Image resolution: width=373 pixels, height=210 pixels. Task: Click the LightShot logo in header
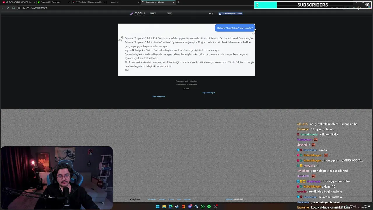click(x=137, y=13)
